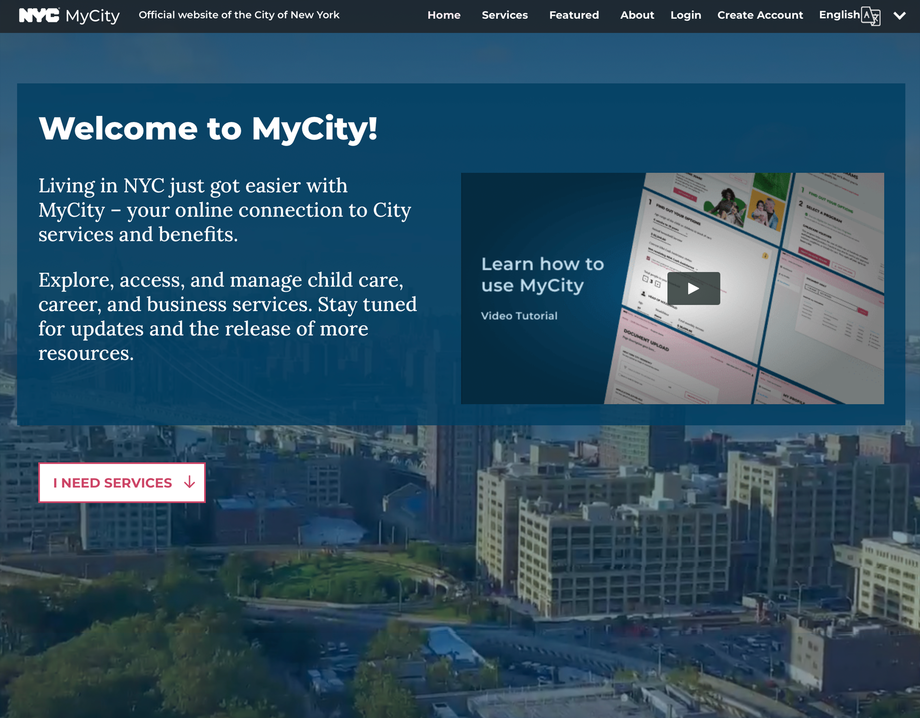Click the 'Official website of the City of New York' text
Image resolution: width=920 pixels, height=718 pixels.
pyautogui.click(x=239, y=15)
